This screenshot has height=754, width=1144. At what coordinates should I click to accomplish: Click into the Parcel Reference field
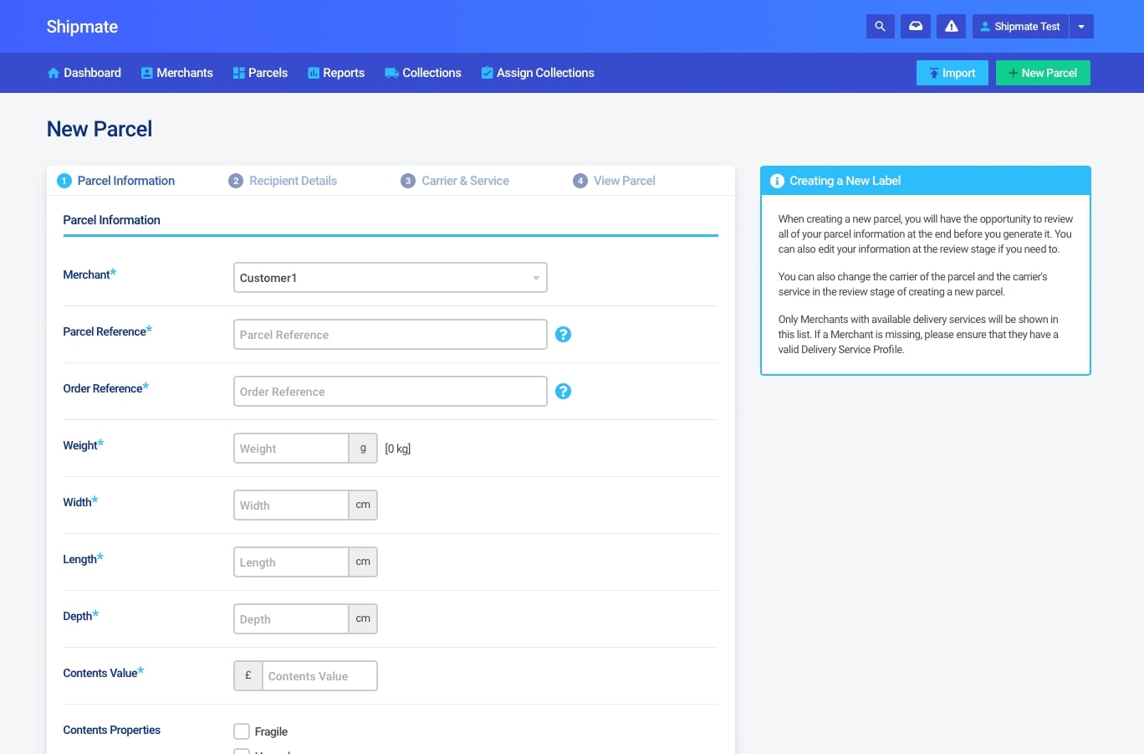point(391,335)
